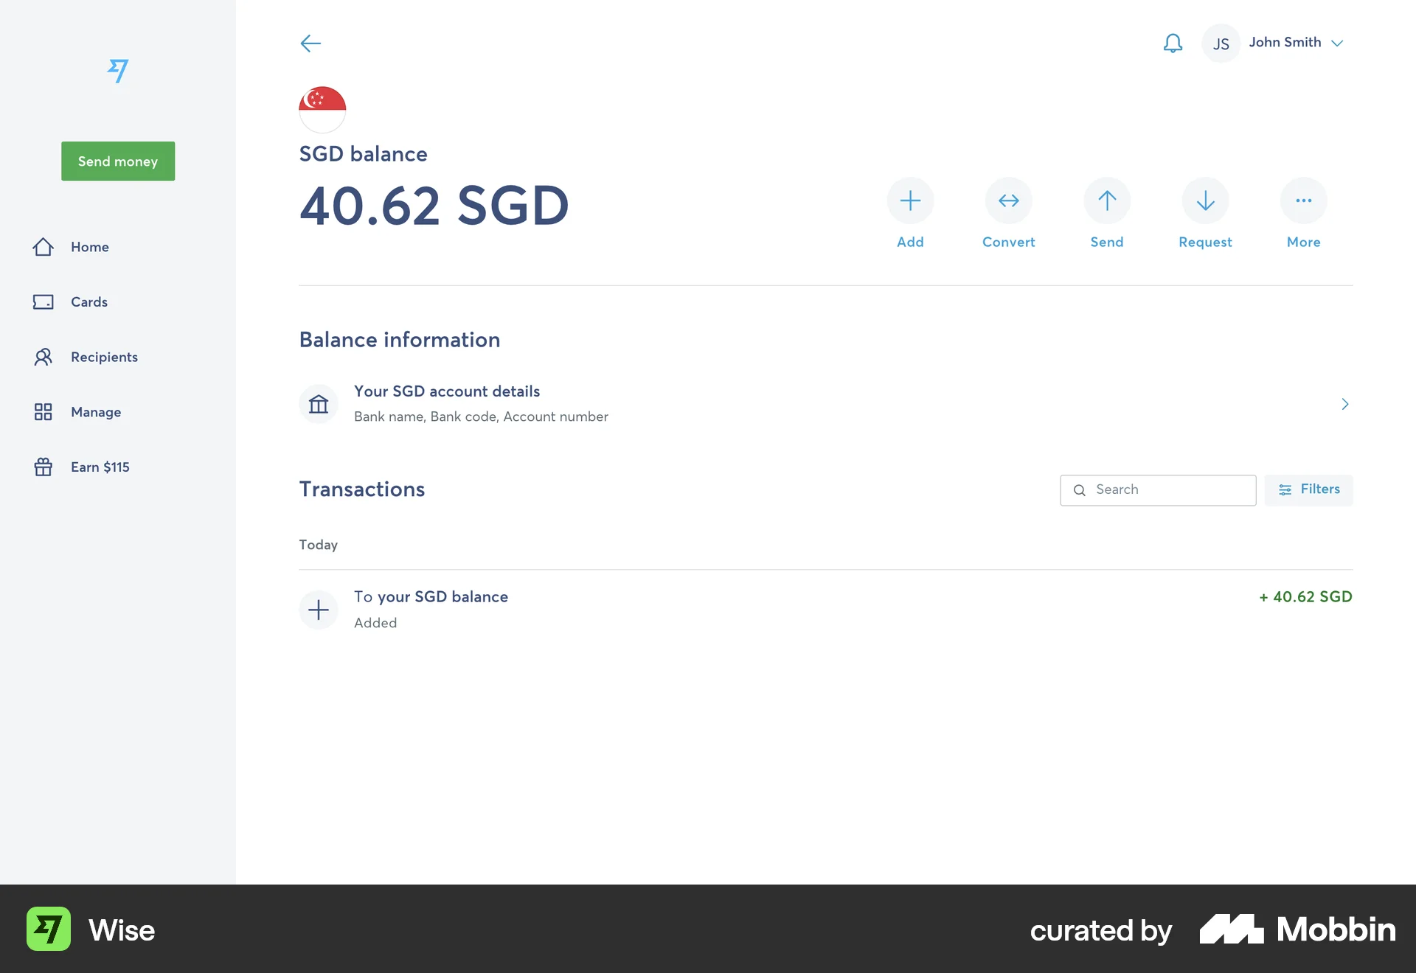Click the back arrow above the flag
The width and height of the screenshot is (1416, 973).
pyautogui.click(x=310, y=43)
